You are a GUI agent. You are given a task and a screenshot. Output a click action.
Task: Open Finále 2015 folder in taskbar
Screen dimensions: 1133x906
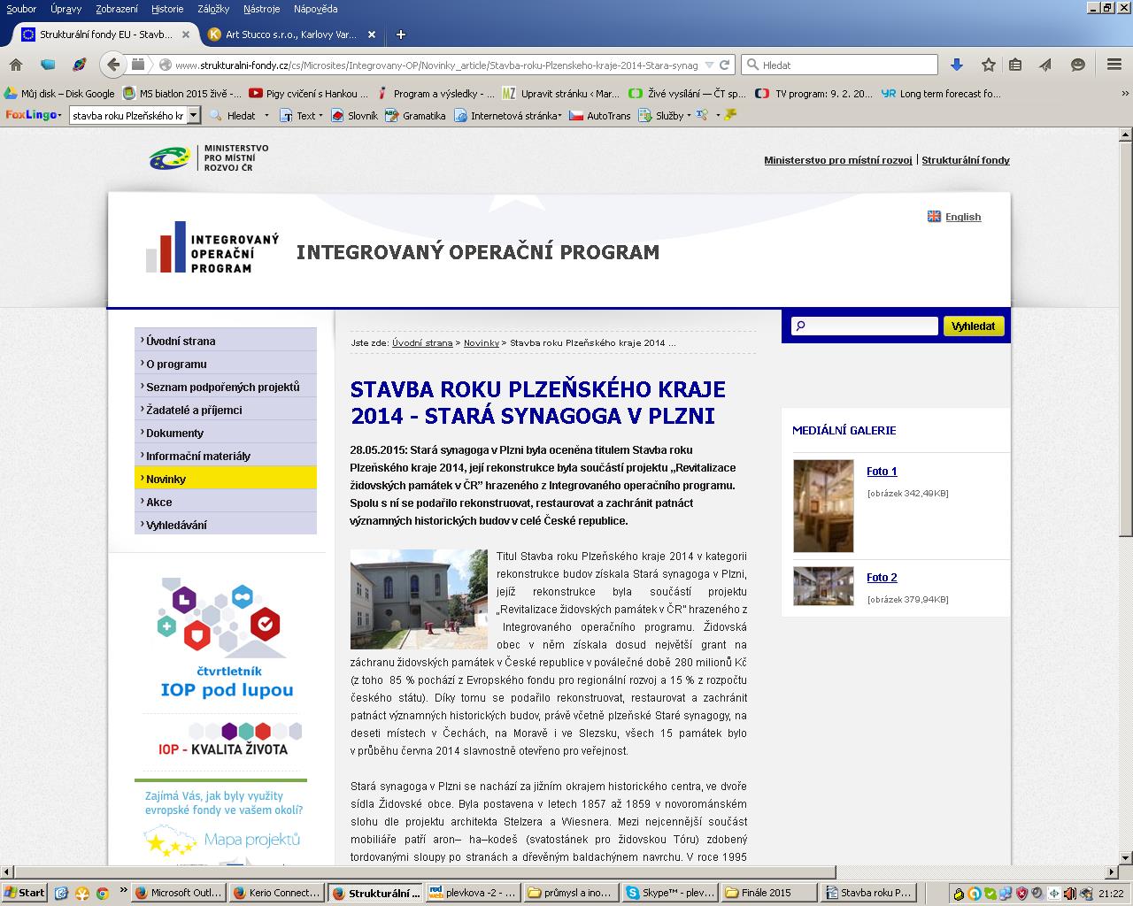pyautogui.click(x=768, y=893)
